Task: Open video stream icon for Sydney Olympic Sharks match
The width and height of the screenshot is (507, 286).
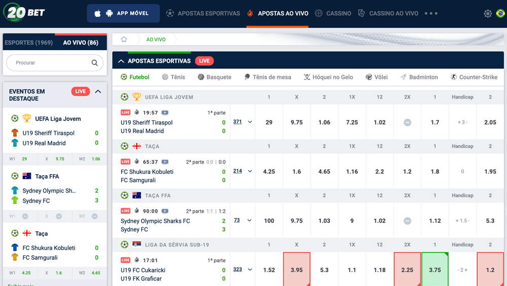Action: click(x=165, y=211)
